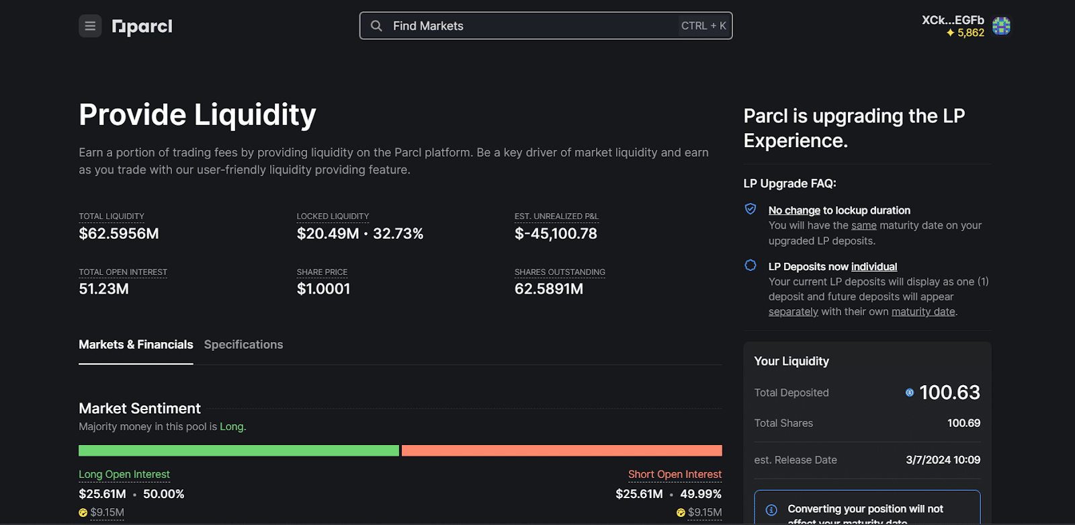Click the SHARES OUTSTANDING label
The height and width of the screenshot is (525, 1075).
click(x=560, y=272)
